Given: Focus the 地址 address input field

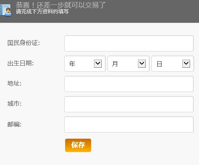Looking at the screenshot, I should 129,84.
